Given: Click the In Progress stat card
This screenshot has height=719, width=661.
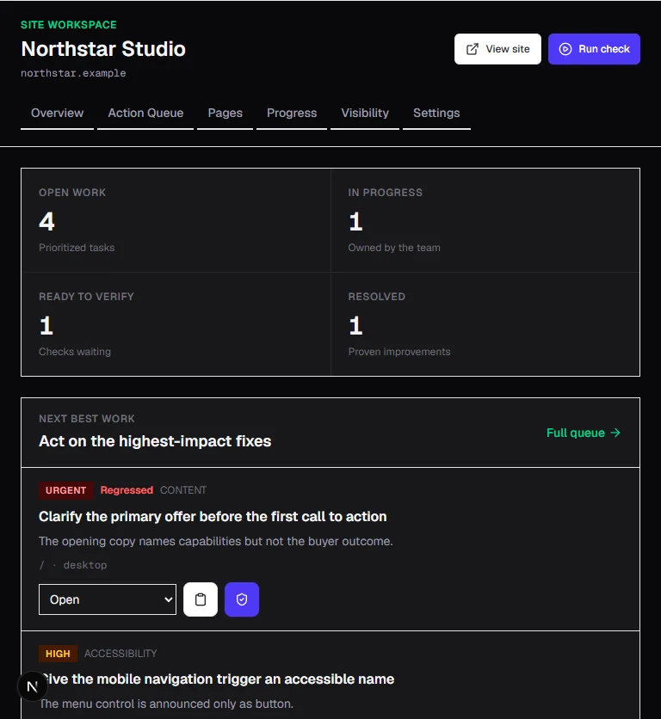Looking at the screenshot, I should 485,220.
